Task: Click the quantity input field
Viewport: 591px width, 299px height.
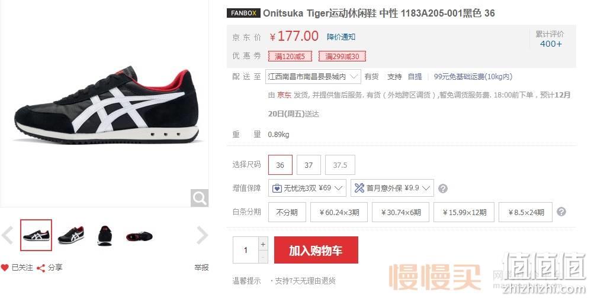Action: click(x=246, y=250)
